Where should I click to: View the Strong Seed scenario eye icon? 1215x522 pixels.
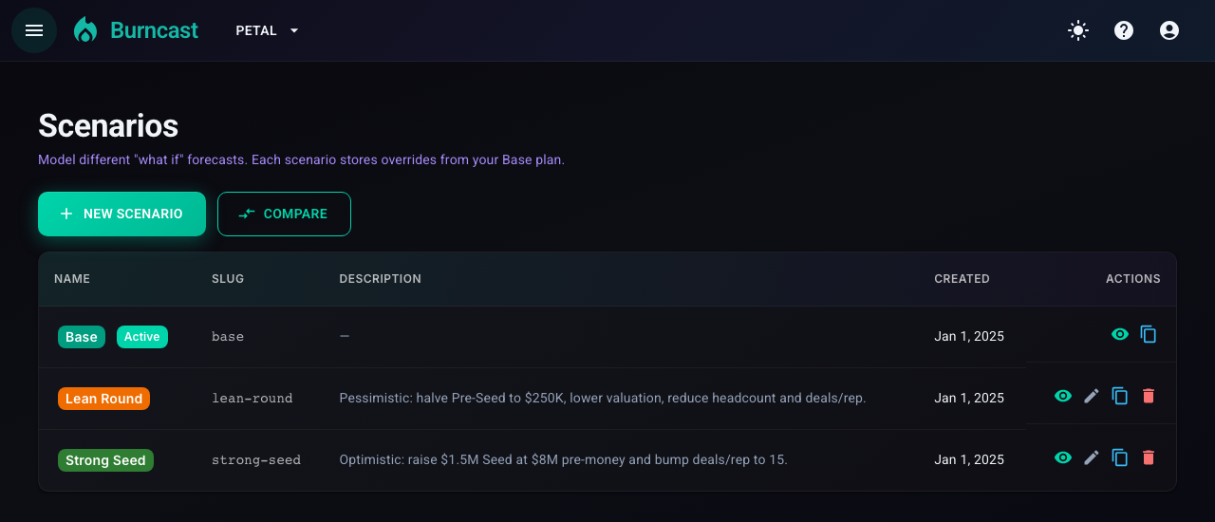click(x=1063, y=457)
